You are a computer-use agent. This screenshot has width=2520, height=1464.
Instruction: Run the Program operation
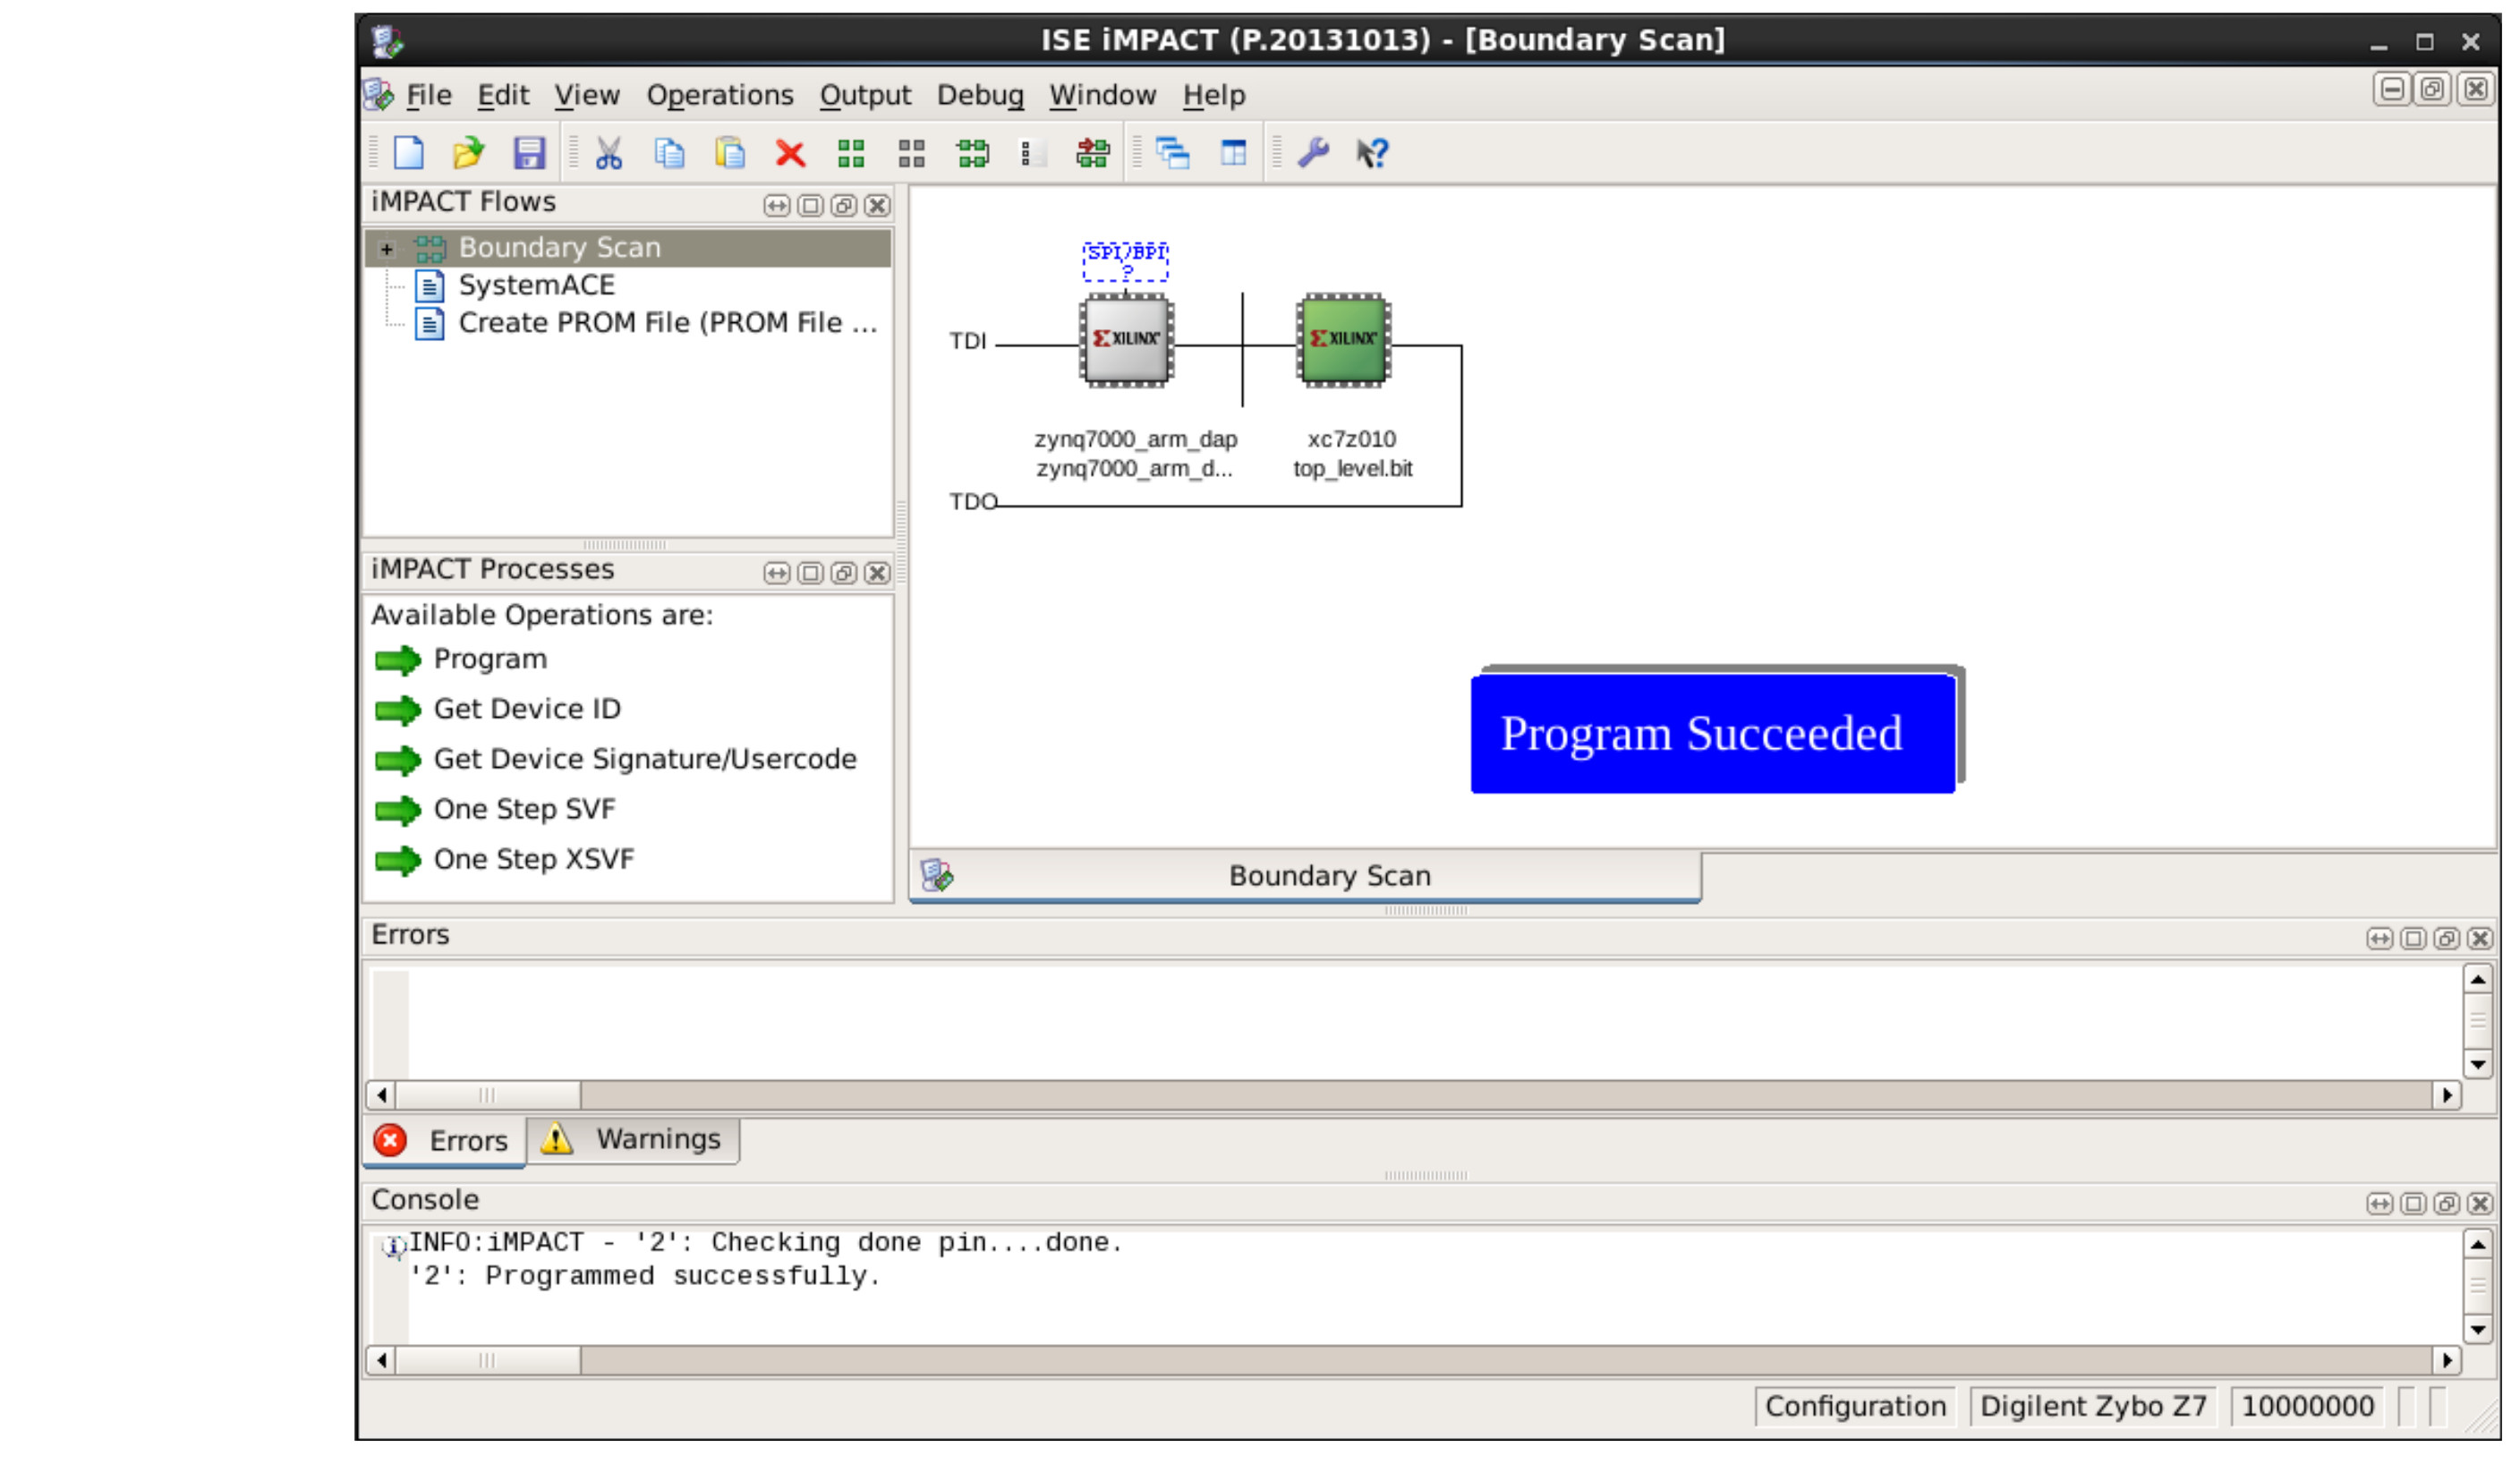tap(491, 660)
